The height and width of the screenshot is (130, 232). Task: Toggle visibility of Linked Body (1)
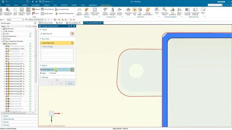click(7, 49)
